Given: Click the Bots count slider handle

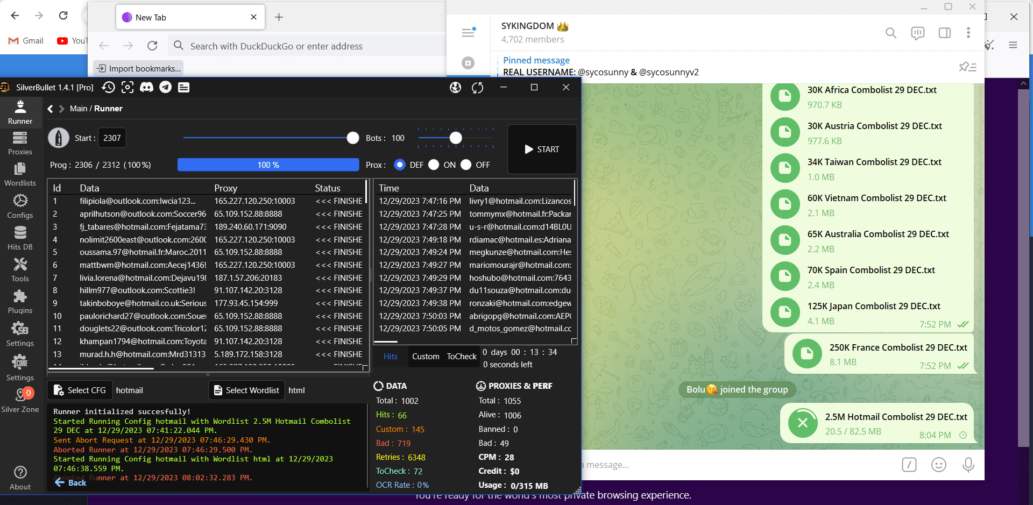Looking at the screenshot, I should click(x=456, y=138).
